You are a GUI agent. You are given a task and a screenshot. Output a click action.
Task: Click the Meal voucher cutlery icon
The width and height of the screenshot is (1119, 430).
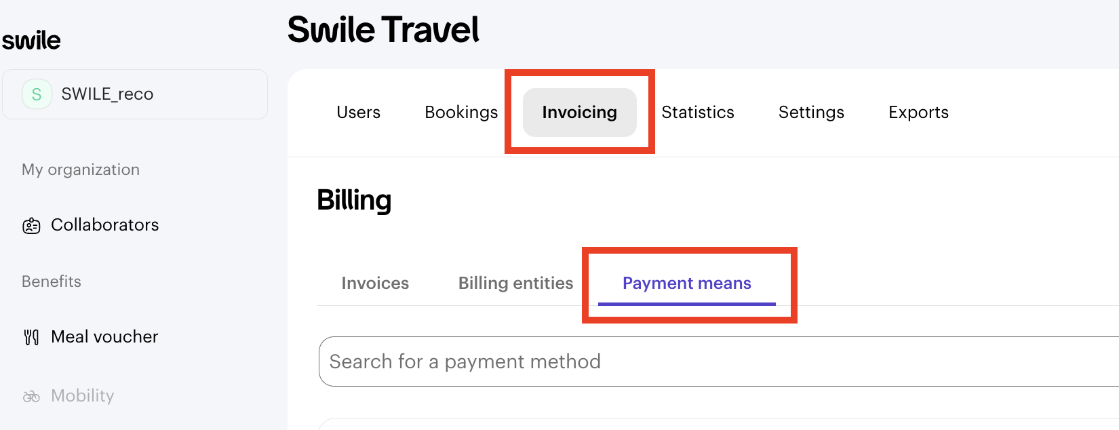click(x=31, y=337)
